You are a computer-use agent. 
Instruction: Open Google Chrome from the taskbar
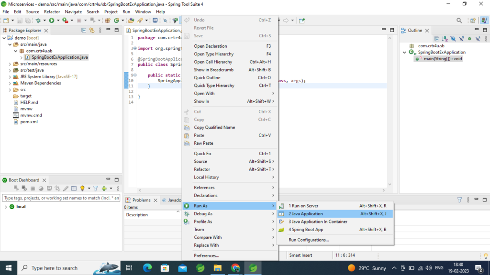pyautogui.click(x=235, y=268)
